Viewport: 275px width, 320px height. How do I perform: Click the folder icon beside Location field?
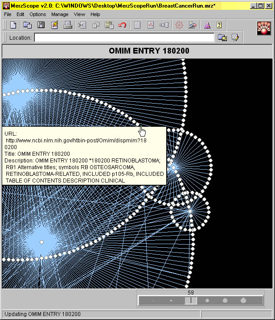(x=222, y=38)
